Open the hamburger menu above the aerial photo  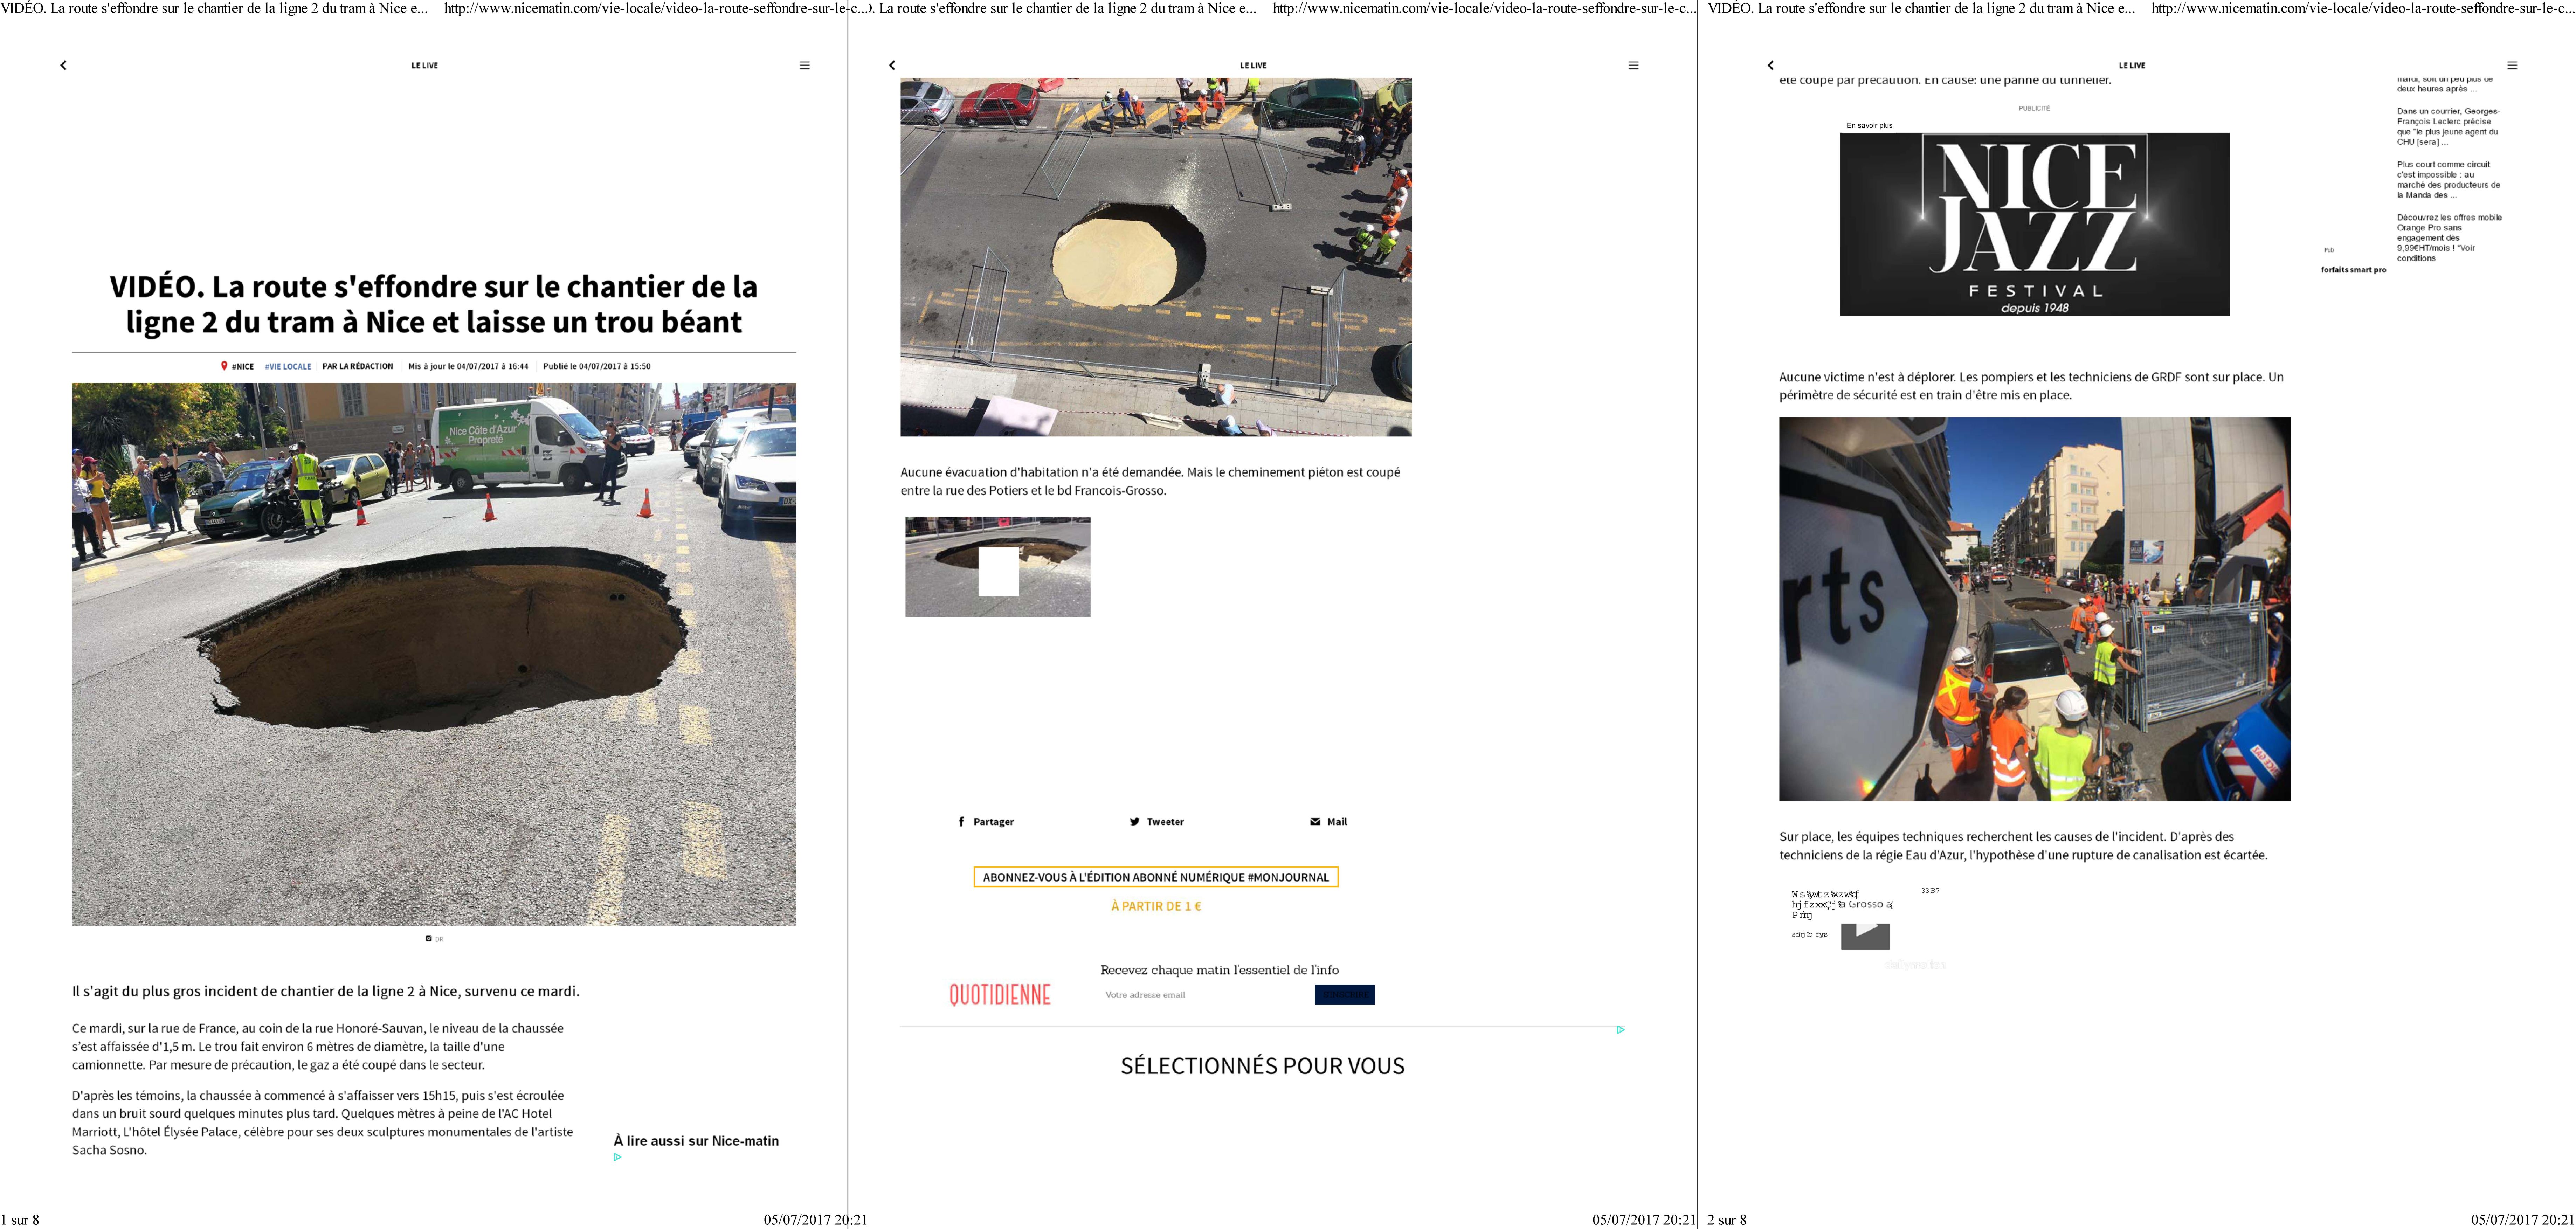pyautogui.click(x=1633, y=65)
